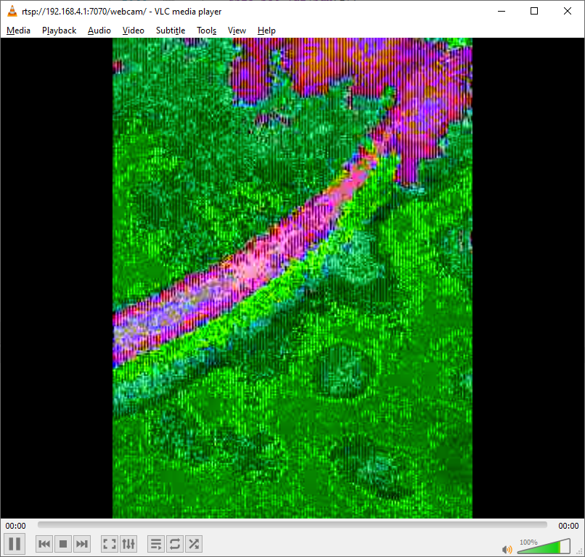The height and width of the screenshot is (557, 585).
Task: Expand the Audio menu
Action: tap(99, 31)
